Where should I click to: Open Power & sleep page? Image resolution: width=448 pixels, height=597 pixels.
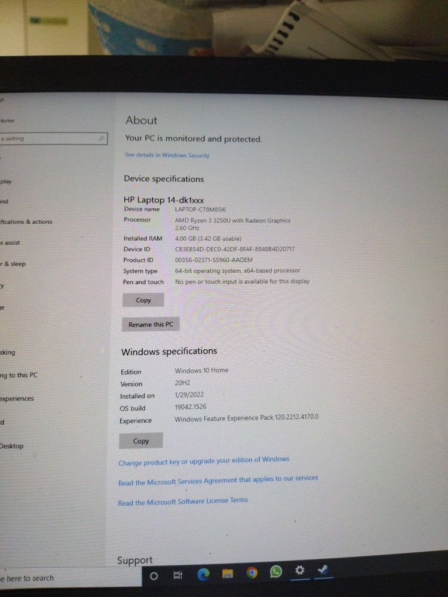pyautogui.click(x=13, y=264)
